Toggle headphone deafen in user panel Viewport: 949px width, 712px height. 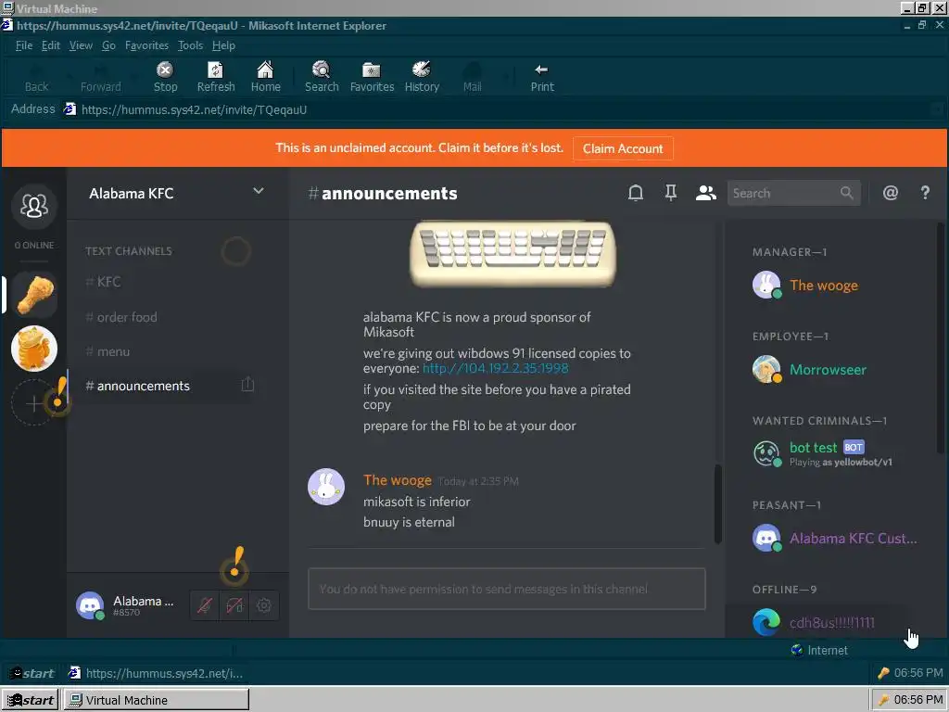coord(234,605)
